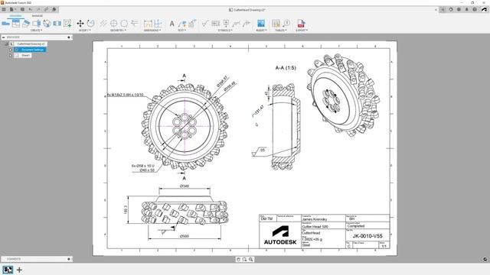Screen dimensions: 490x275
Task: Open the data panel grid icon
Action: click(x=4, y=10)
